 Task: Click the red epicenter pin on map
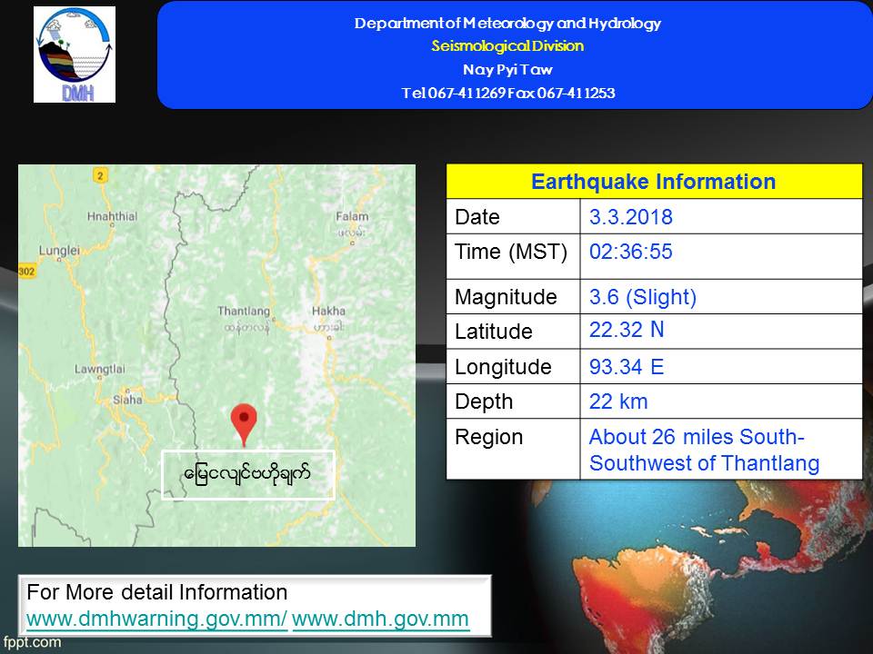244,423
